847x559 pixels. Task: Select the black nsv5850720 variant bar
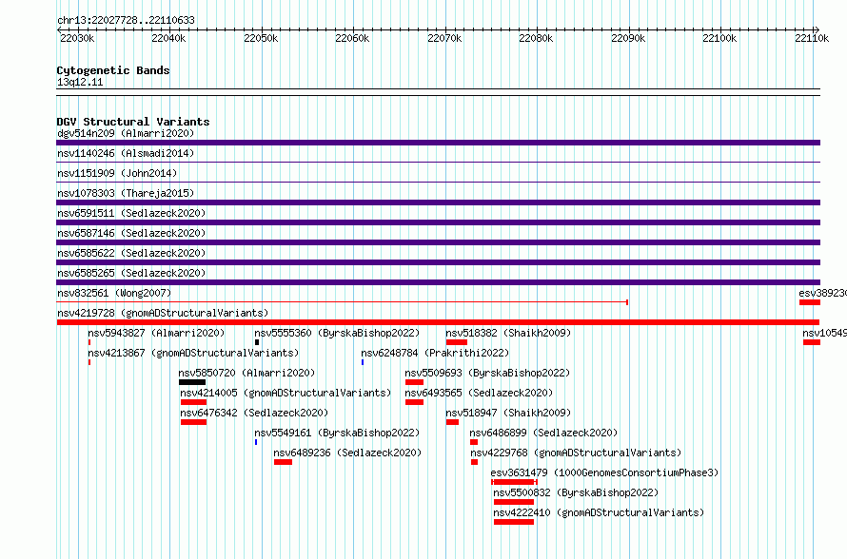click(x=192, y=382)
